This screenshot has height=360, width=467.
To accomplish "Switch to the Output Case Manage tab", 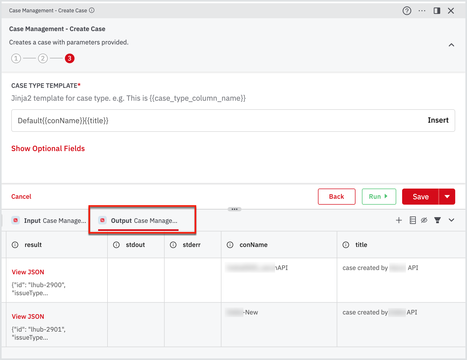I will point(138,220).
